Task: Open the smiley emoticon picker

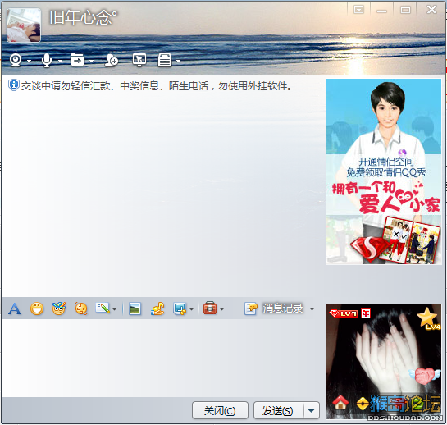Action: click(37, 308)
